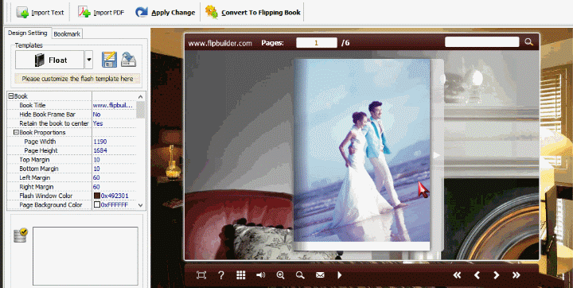Click the search magnifier icon
The width and height of the screenshot is (573, 288).
528,42
